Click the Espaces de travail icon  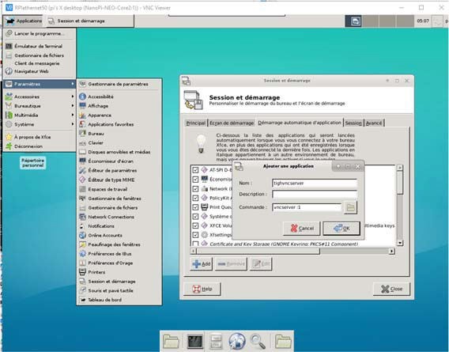pos(82,189)
